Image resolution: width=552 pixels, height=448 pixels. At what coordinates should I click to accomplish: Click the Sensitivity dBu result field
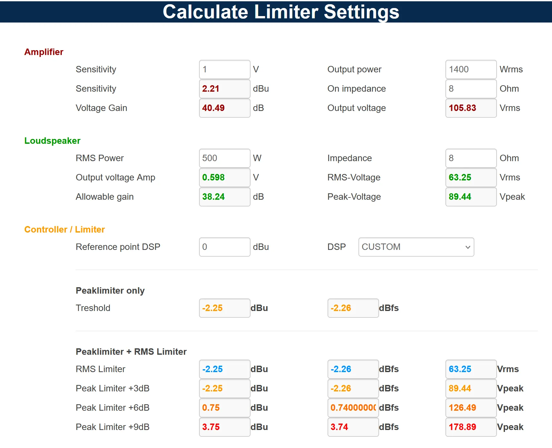[225, 89]
